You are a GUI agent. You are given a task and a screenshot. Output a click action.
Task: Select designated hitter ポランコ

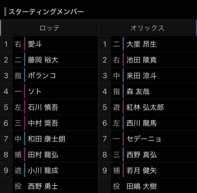(x=42, y=76)
